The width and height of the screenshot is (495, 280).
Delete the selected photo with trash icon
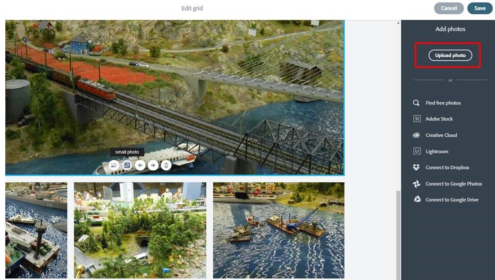click(x=166, y=165)
